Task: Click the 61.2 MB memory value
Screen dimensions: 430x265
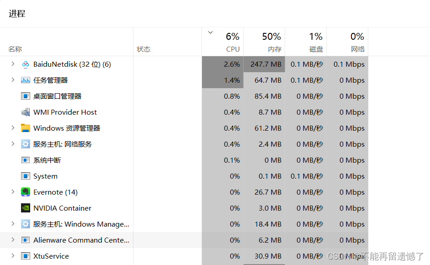Action: [268, 128]
